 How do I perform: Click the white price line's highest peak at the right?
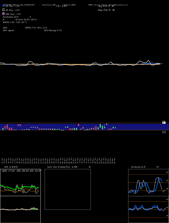point(149,60)
